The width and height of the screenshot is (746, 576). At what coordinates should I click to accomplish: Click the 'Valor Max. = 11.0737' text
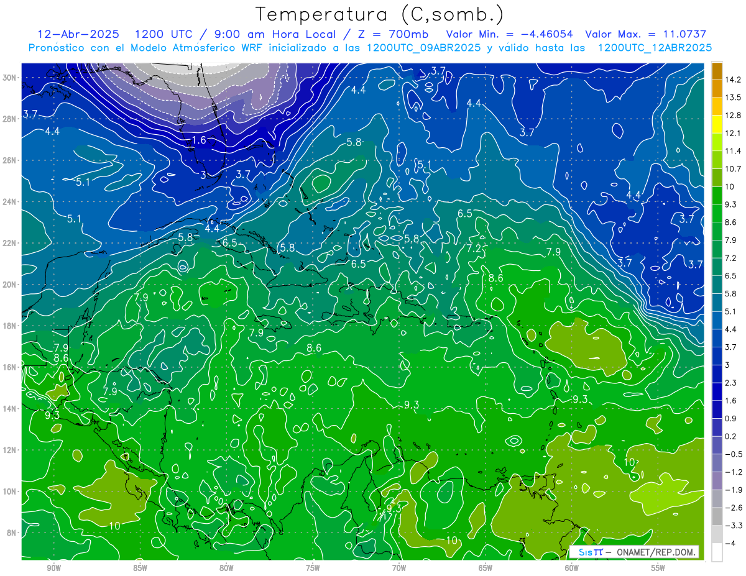[x=646, y=34]
